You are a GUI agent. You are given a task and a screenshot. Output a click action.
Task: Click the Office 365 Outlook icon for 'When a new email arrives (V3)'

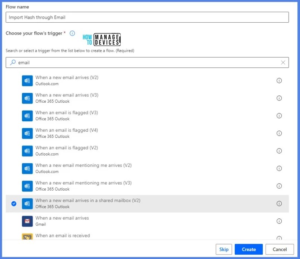click(x=27, y=97)
